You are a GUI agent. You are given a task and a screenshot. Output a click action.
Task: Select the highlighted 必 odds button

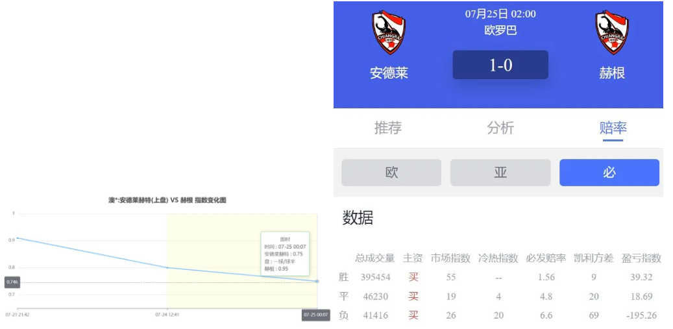(609, 173)
